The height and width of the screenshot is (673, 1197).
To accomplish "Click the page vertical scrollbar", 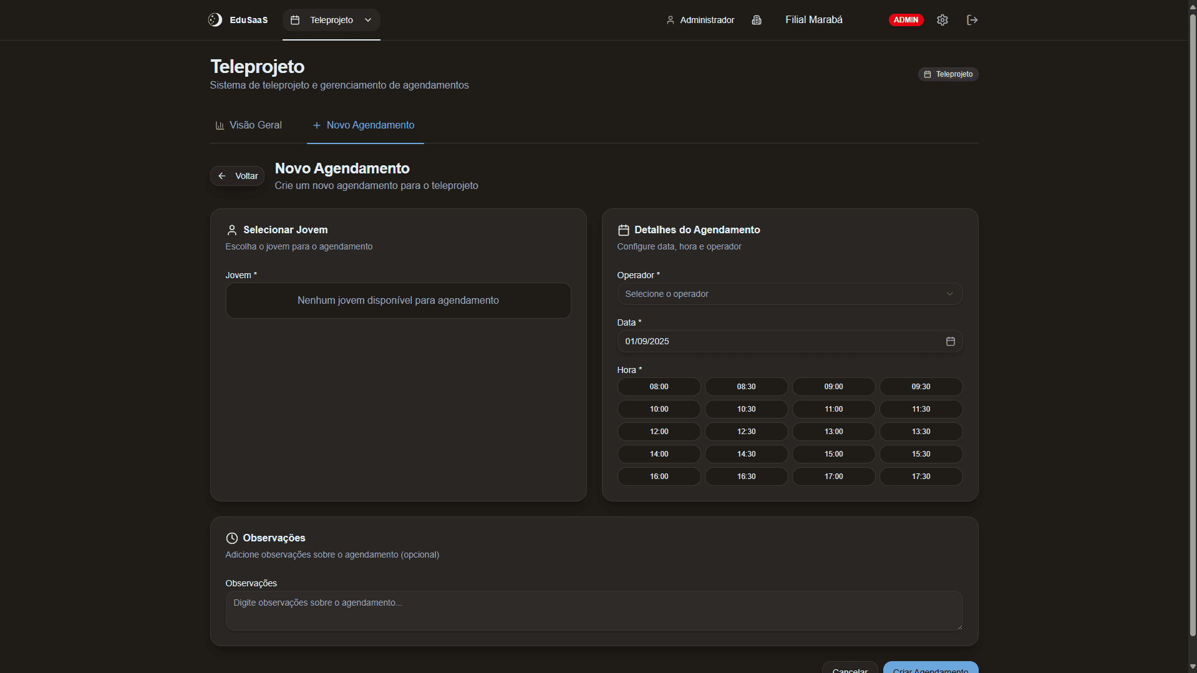I will pos(1192,324).
